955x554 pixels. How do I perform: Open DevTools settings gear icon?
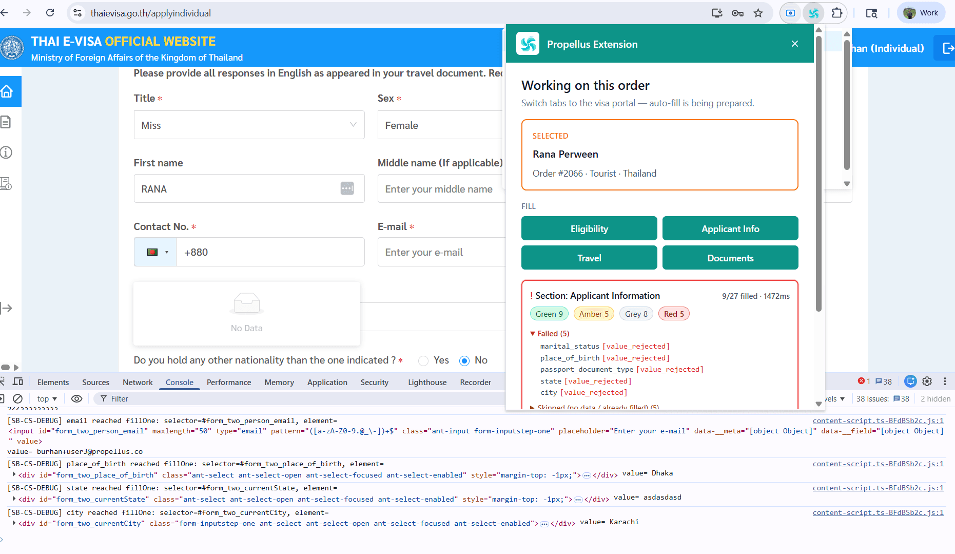[x=927, y=381]
